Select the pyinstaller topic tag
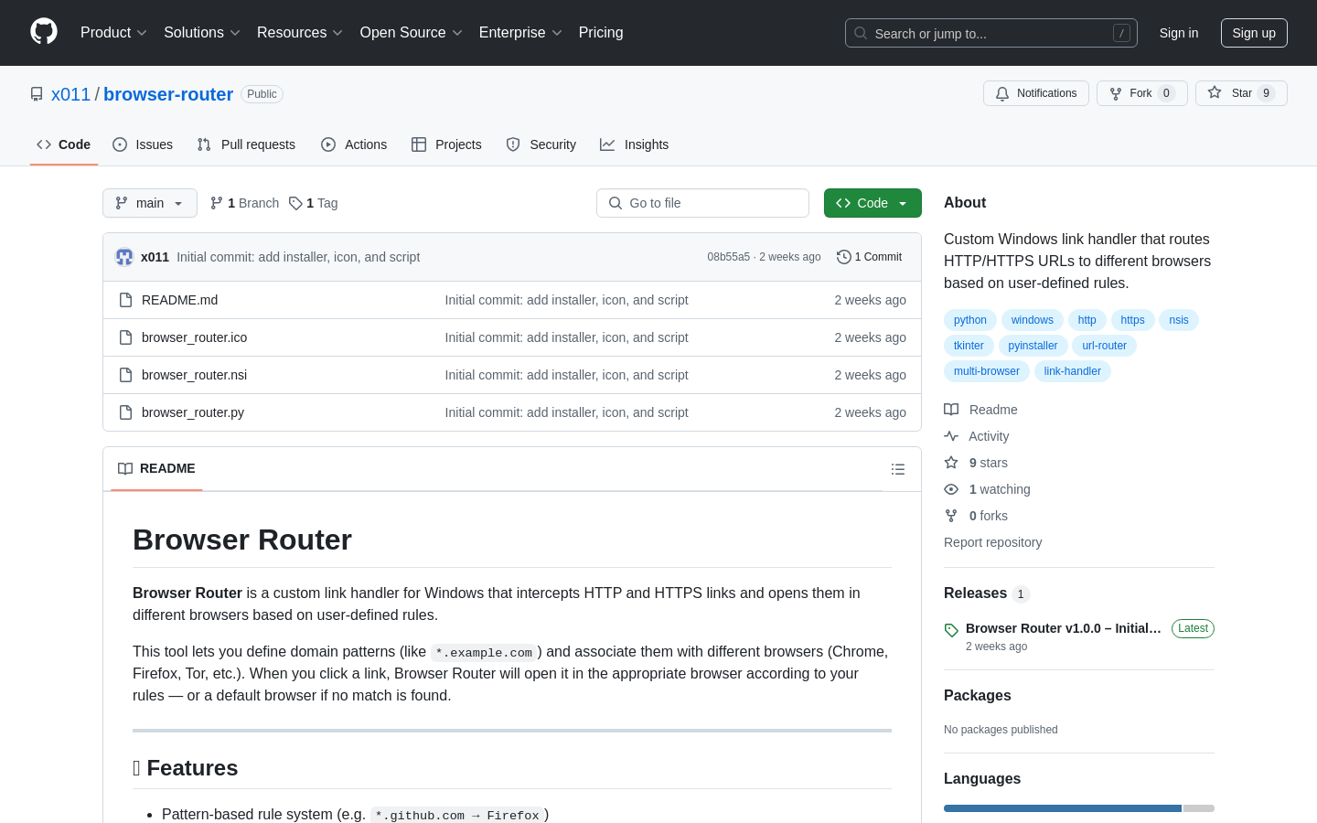 click(x=1033, y=346)
